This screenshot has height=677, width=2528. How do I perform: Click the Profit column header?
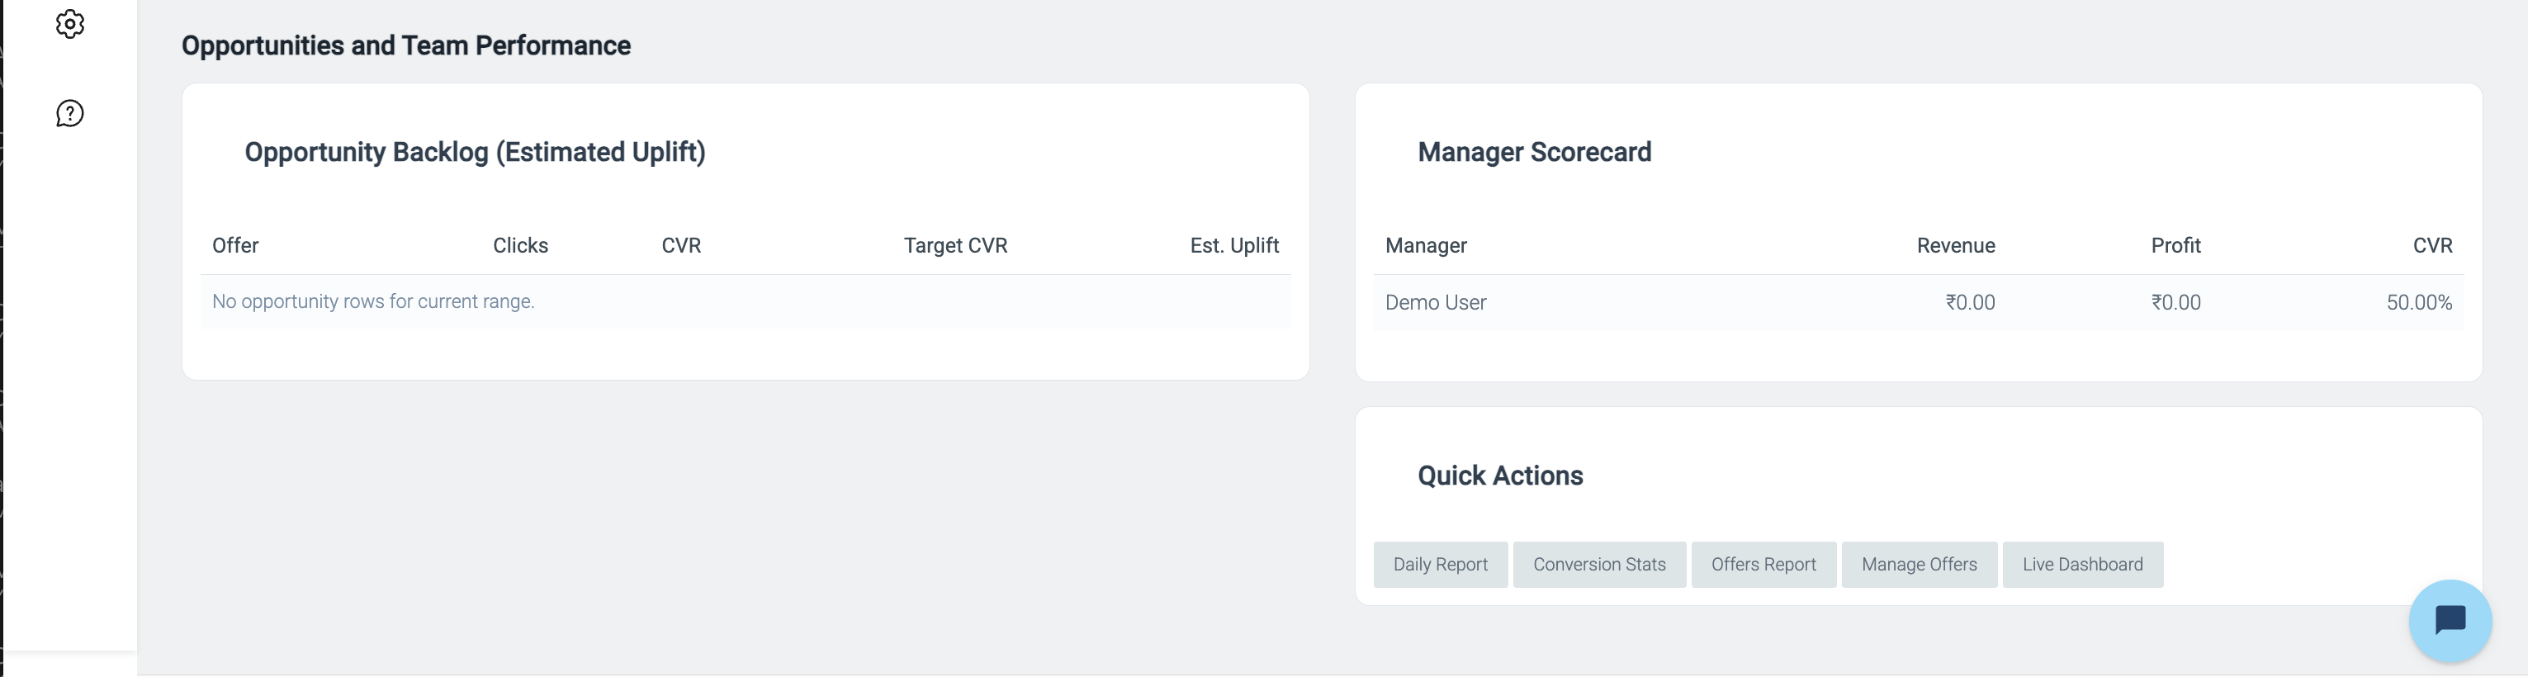tap(2175, 245)
